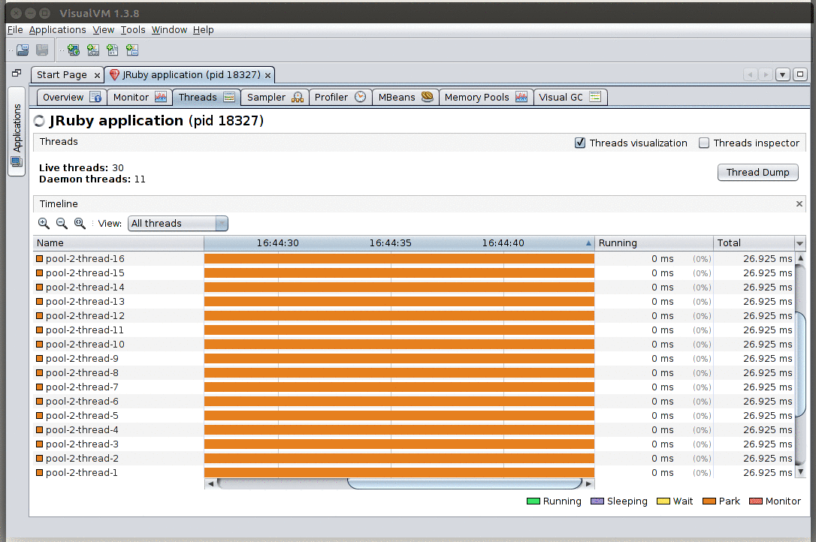
Task: Click the scroll tabs left arrow
Action: point(751,75)
